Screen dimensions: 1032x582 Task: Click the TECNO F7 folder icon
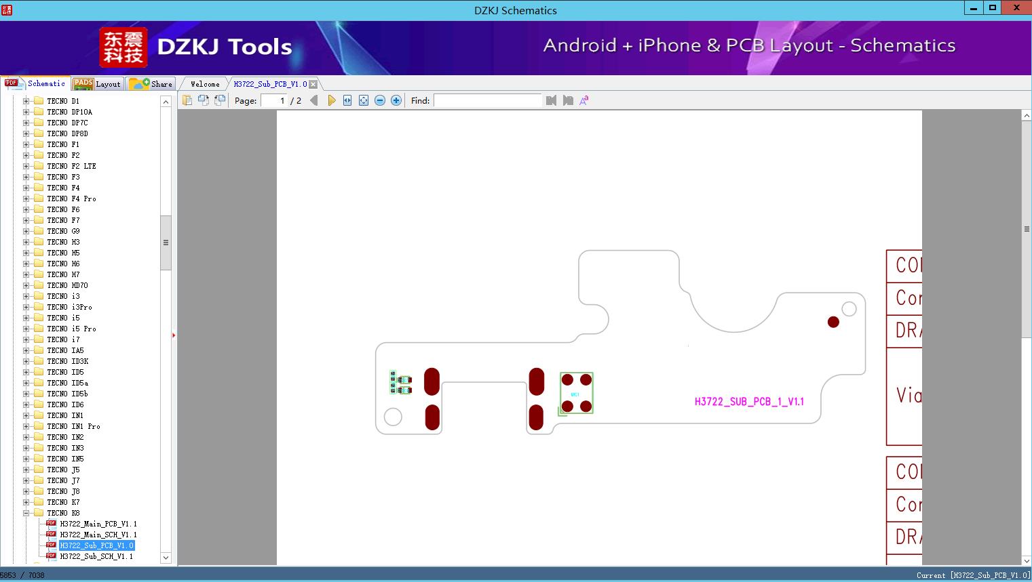pyautogui.click(x=39, y=220)
